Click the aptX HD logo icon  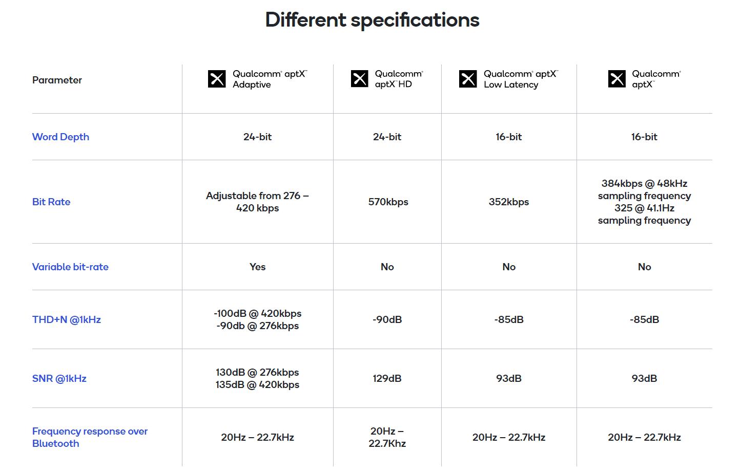(x=359, y=79)
